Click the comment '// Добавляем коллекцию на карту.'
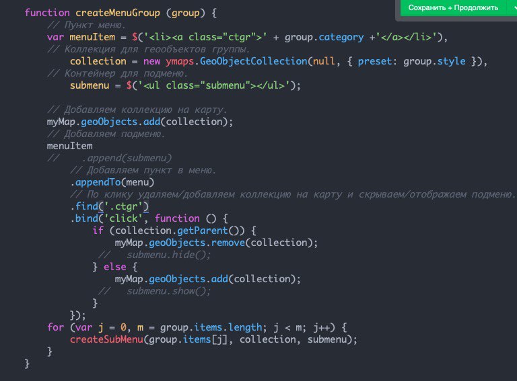 tap(137, 110)
